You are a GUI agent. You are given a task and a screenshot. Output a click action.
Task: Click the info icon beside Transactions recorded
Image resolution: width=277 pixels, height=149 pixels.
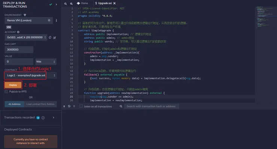pos(43,118)
